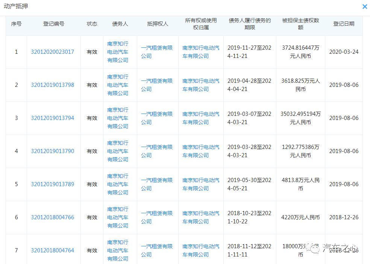Click ownership link 南京知行电动汽车有限公司 in row 2

[201, 85]
